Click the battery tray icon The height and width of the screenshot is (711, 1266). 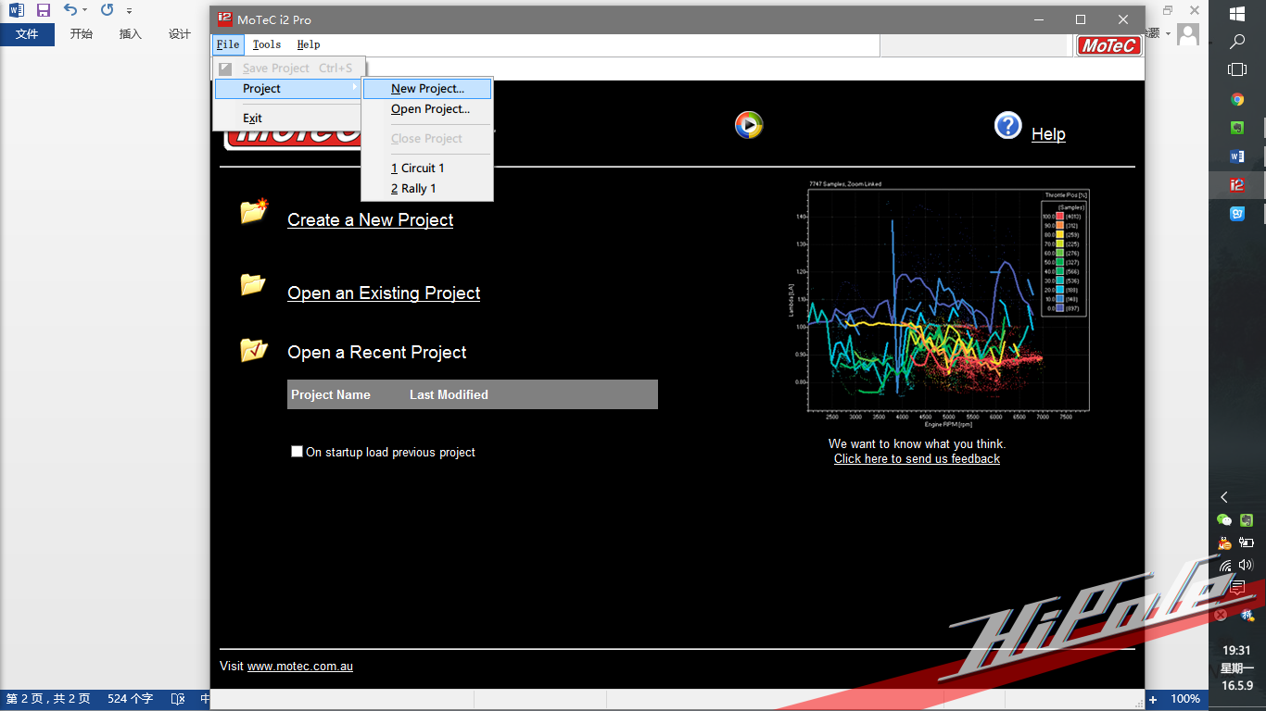point(1247,543)
